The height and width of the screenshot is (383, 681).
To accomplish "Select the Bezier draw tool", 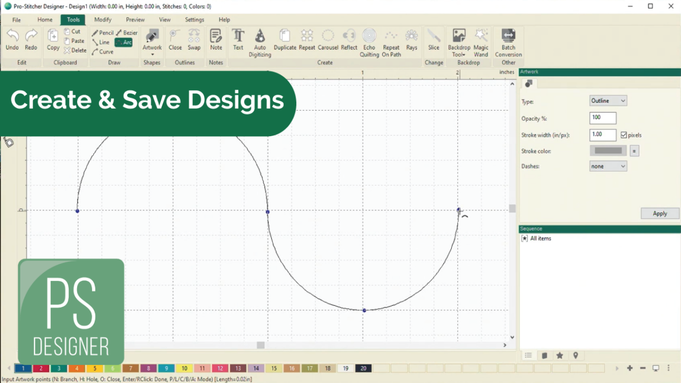I will pos(127,33).
